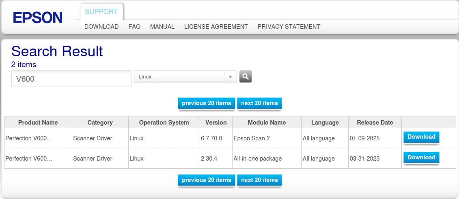459x199 pixels.
Task: Click All language in the 03-31-2023 row
Action: pyautogui.click(x=319, y=159)
